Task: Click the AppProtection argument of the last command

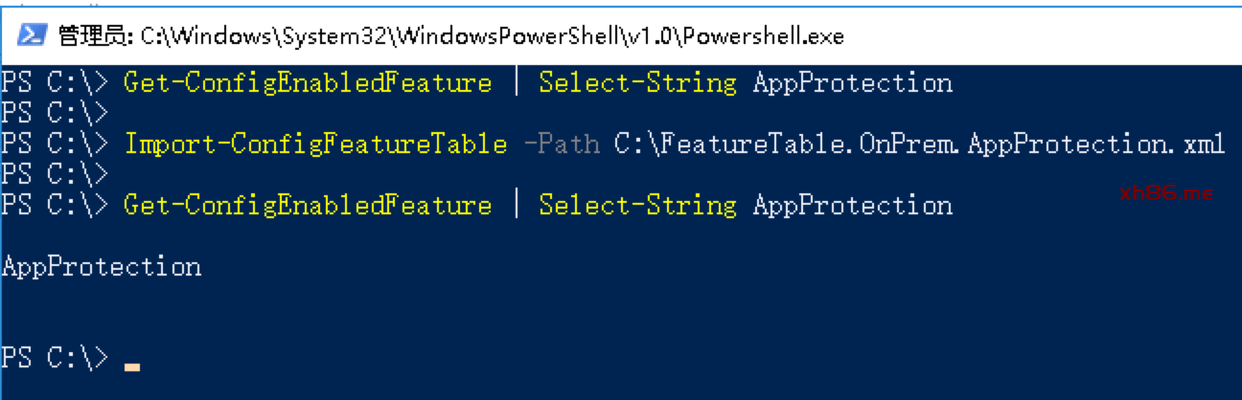Action: tap(853, 206)
